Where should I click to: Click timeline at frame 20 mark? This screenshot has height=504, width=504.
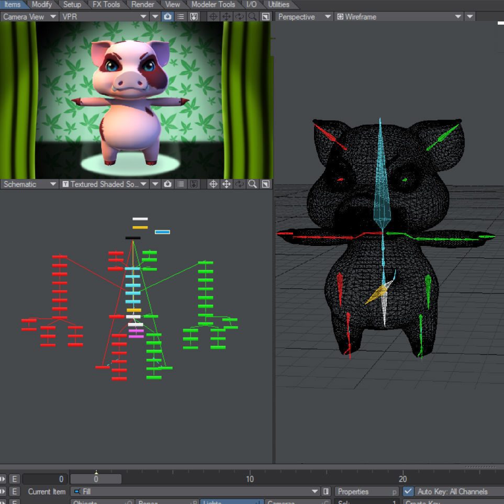tap(403, 479)
